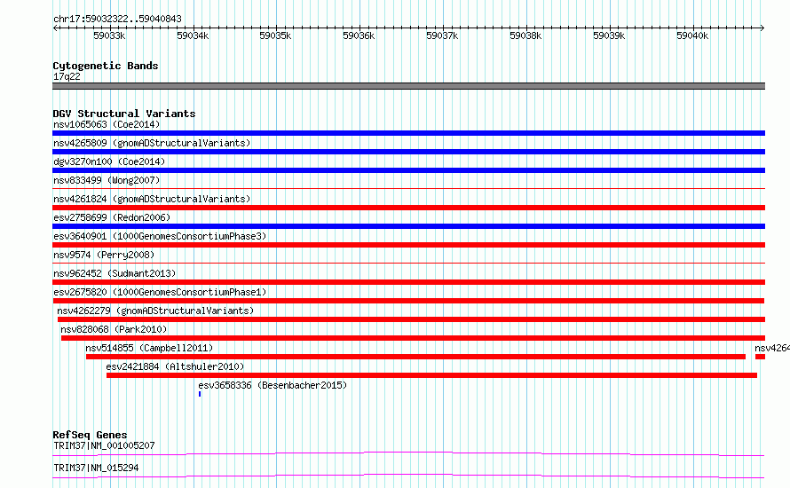The height and width of the screenshot is (488, 790).
Task: Click the esv2758699 (Redon2006) label
Action: point(112,217)
